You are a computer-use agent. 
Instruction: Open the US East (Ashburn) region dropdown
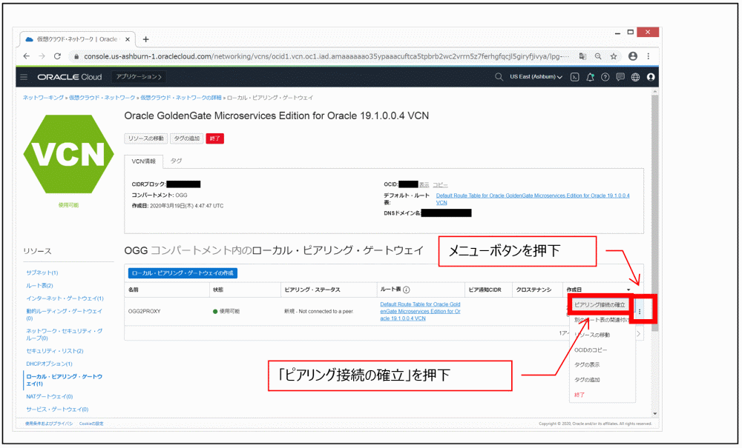(536, 76)
